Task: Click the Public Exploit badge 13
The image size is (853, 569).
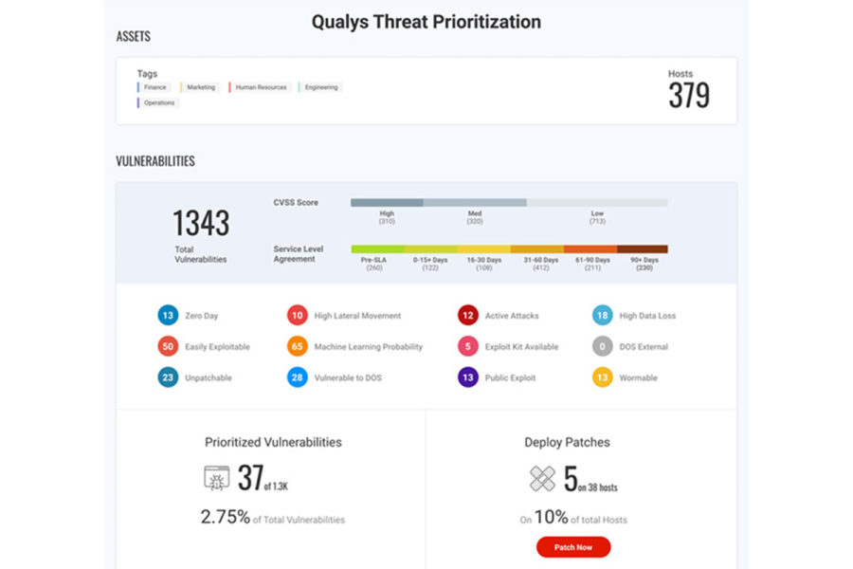Action: 468,377
